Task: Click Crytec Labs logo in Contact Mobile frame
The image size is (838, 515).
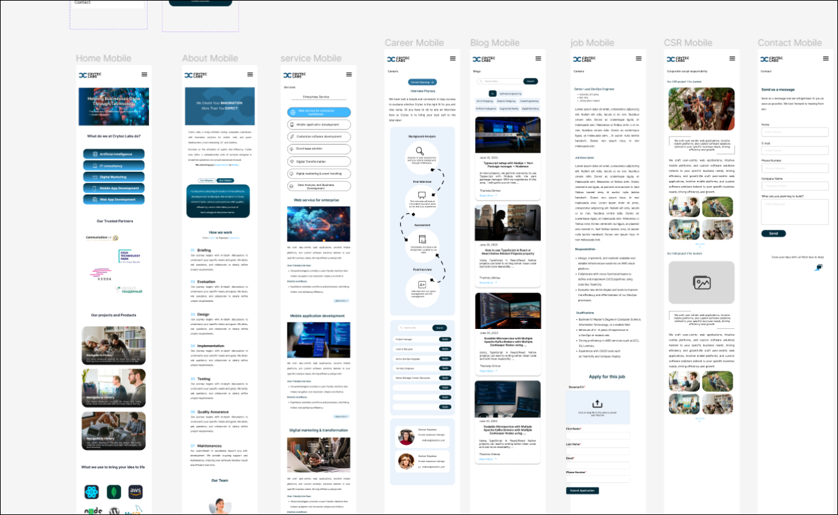Action: [x=772, y=59]
